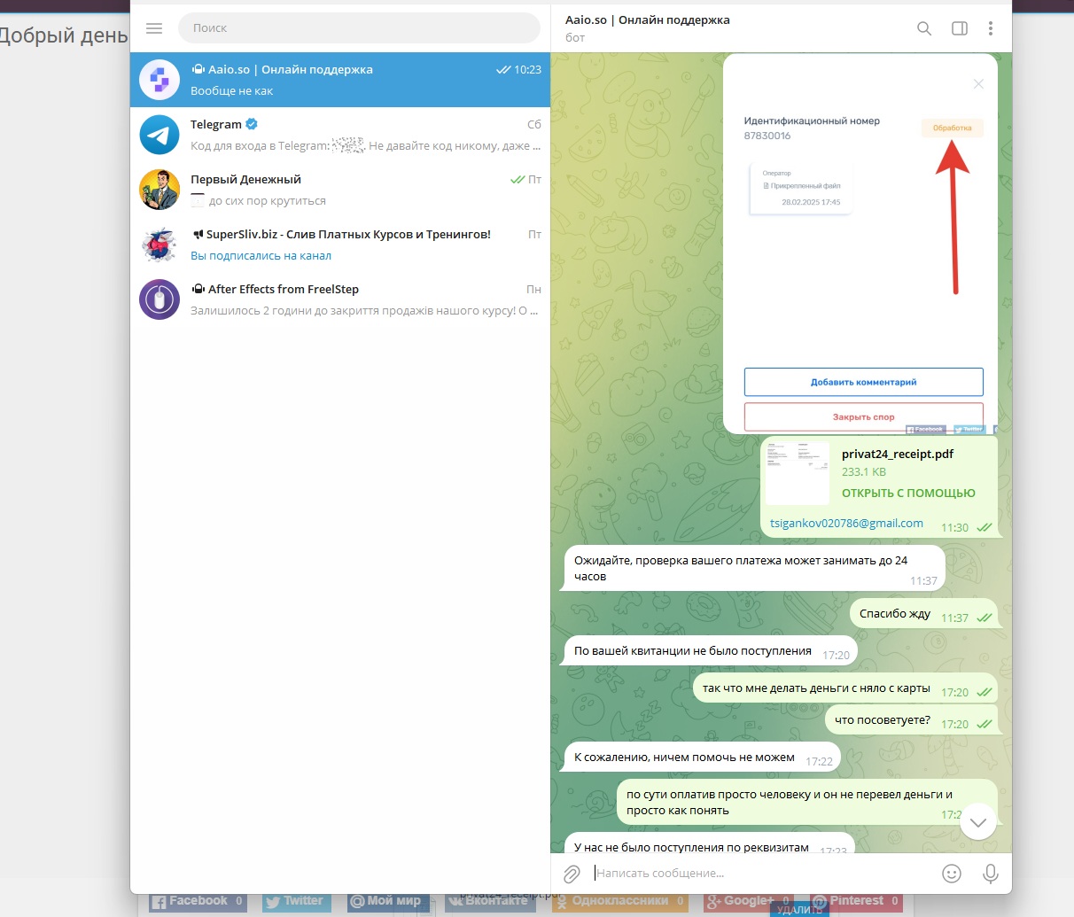This screenshot has height=917, width=1074.
Task: Click the X close icon in screenshot
Action: [x=978, y=84]
